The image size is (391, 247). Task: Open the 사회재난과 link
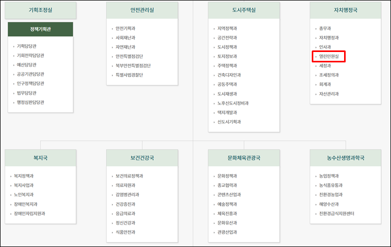[x=126, y=38]
